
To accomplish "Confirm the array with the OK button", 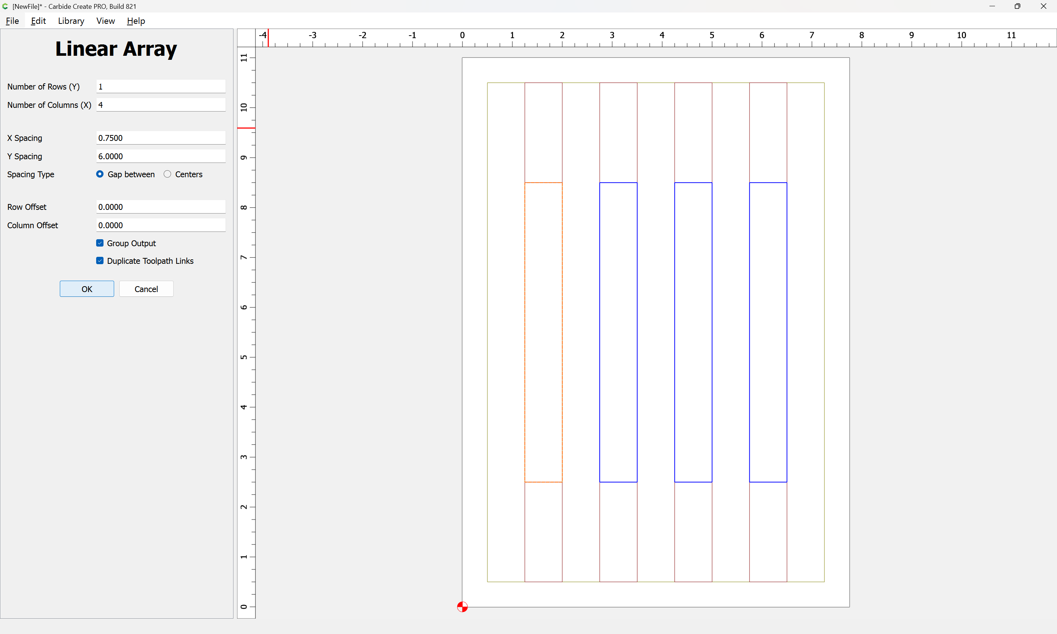I will pyautogui.click(x=87, y=289).
